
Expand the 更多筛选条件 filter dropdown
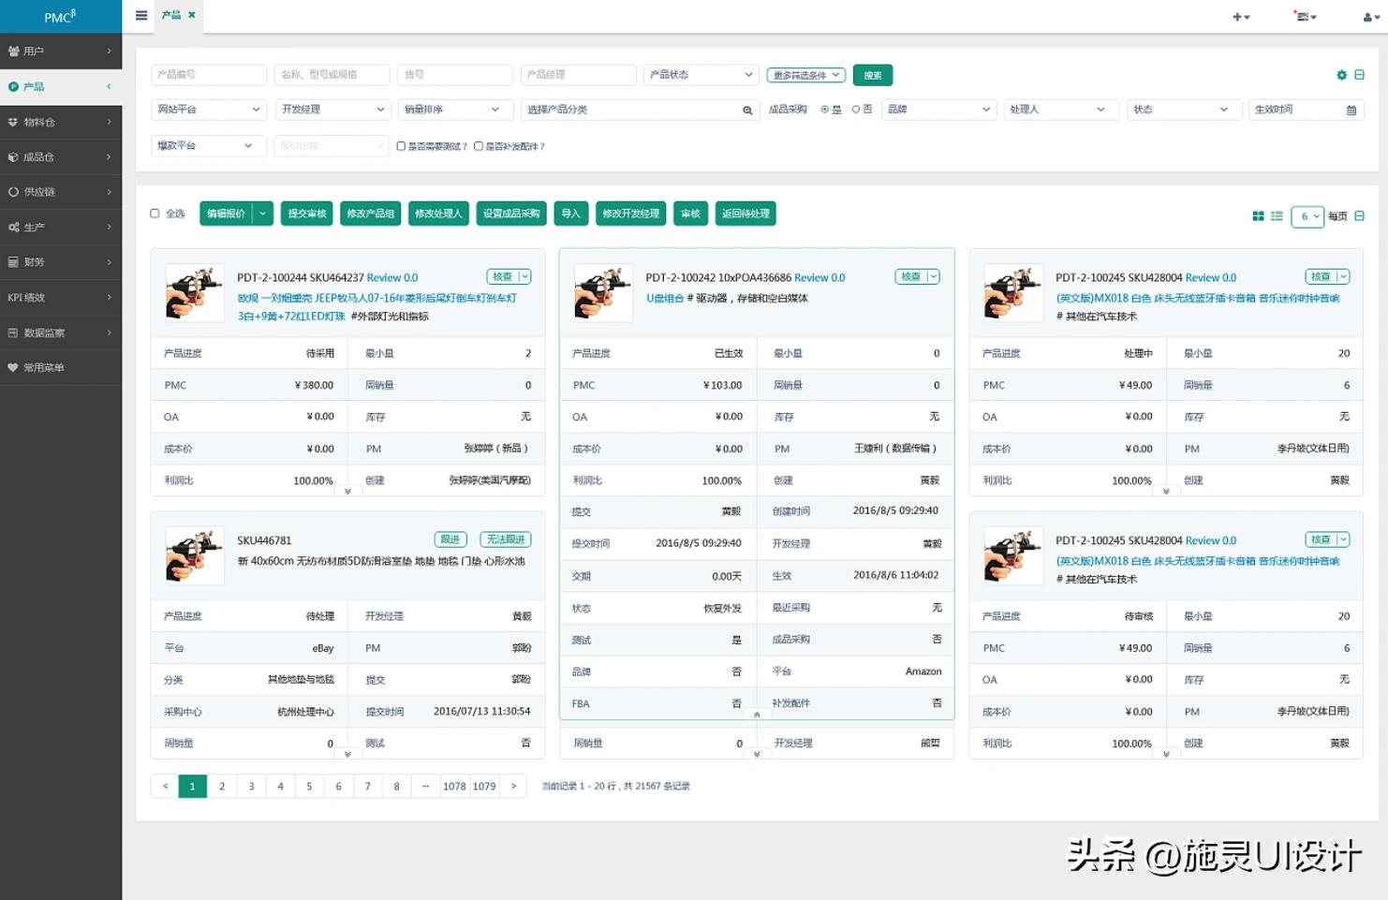pos(805,75)
